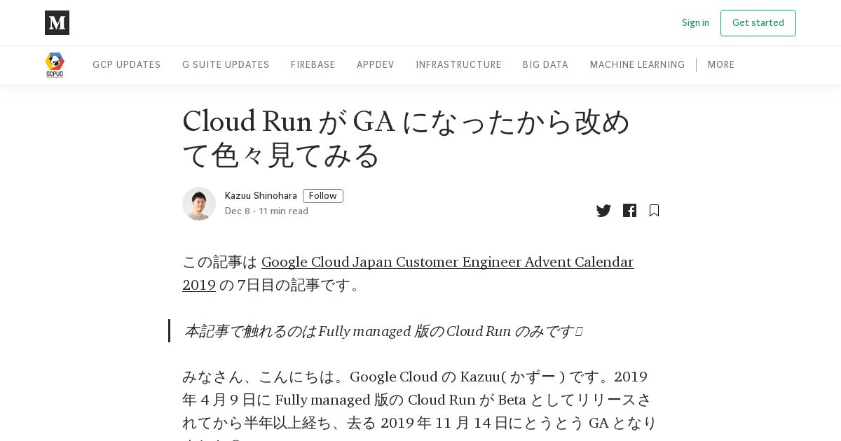Go to the APPDEV section
Screen dimensions: 841x441
[376, 64]
